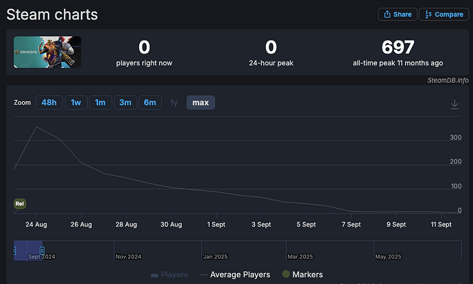The width and height of the screenshot is (473, 284).
Task: Select the 1m zoom range
Action: (101, 103)
